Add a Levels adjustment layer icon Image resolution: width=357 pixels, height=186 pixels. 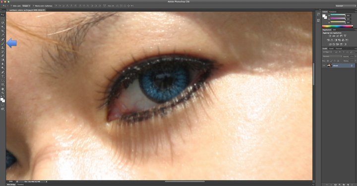(334, 36)
